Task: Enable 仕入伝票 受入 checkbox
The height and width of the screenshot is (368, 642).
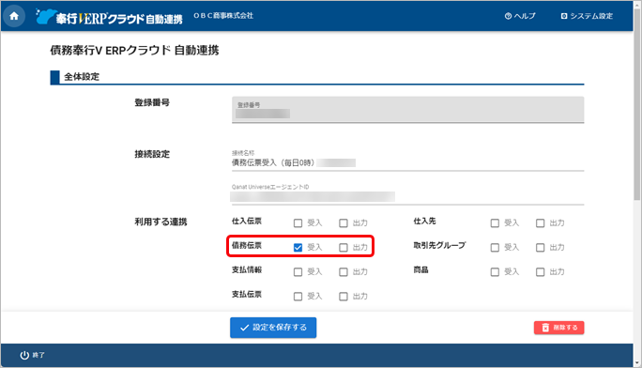Action: click(x=298, y=223)
